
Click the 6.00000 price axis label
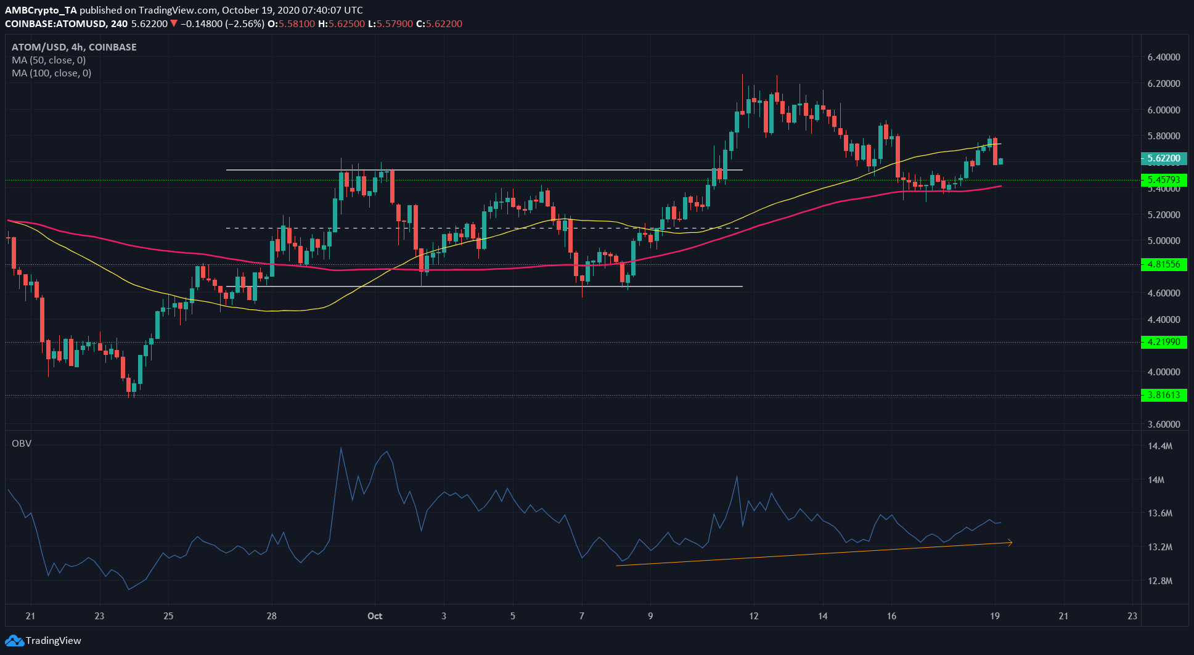coord(1164,110)
